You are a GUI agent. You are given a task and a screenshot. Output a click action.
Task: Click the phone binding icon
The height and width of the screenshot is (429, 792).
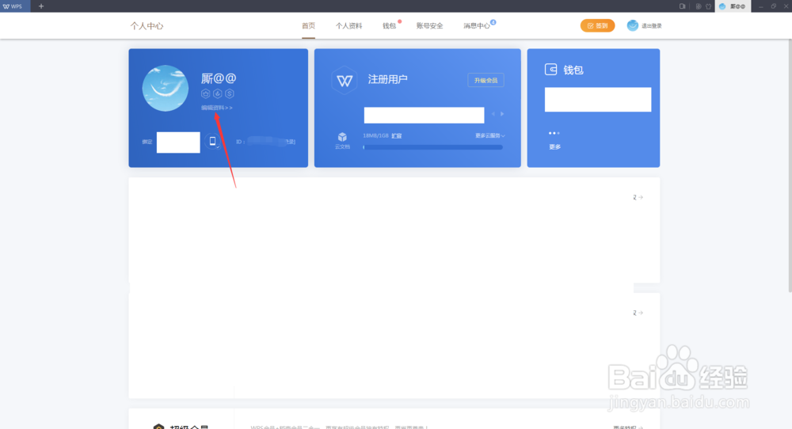[212, 142]
